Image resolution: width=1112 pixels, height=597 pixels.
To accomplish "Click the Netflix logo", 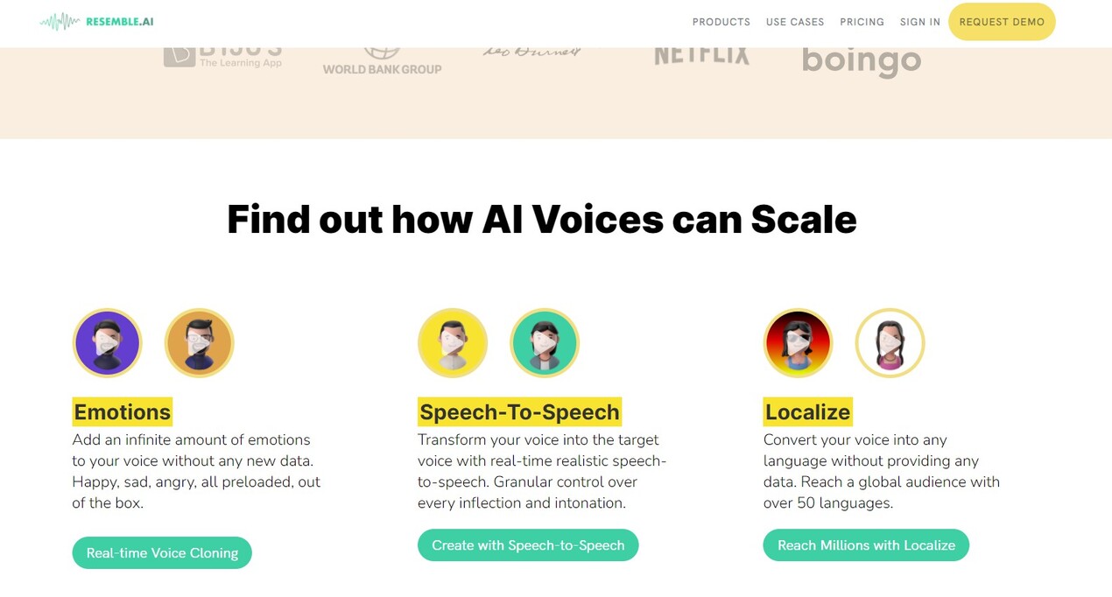I will tap(701, 56).
